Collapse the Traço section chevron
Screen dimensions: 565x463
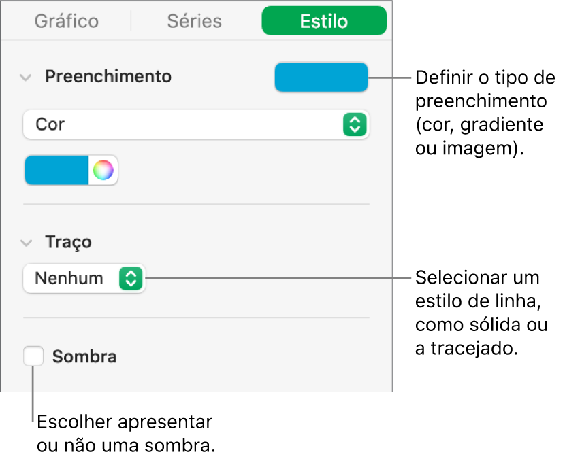(x=26, y=242)
